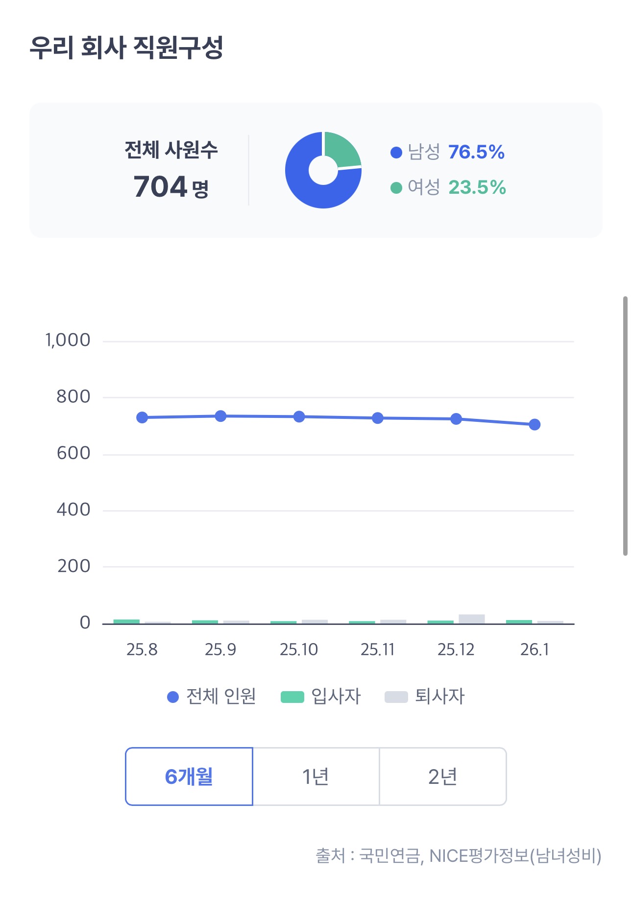
Task: Click the vertical scrollbar thumb
Action: 625,426
